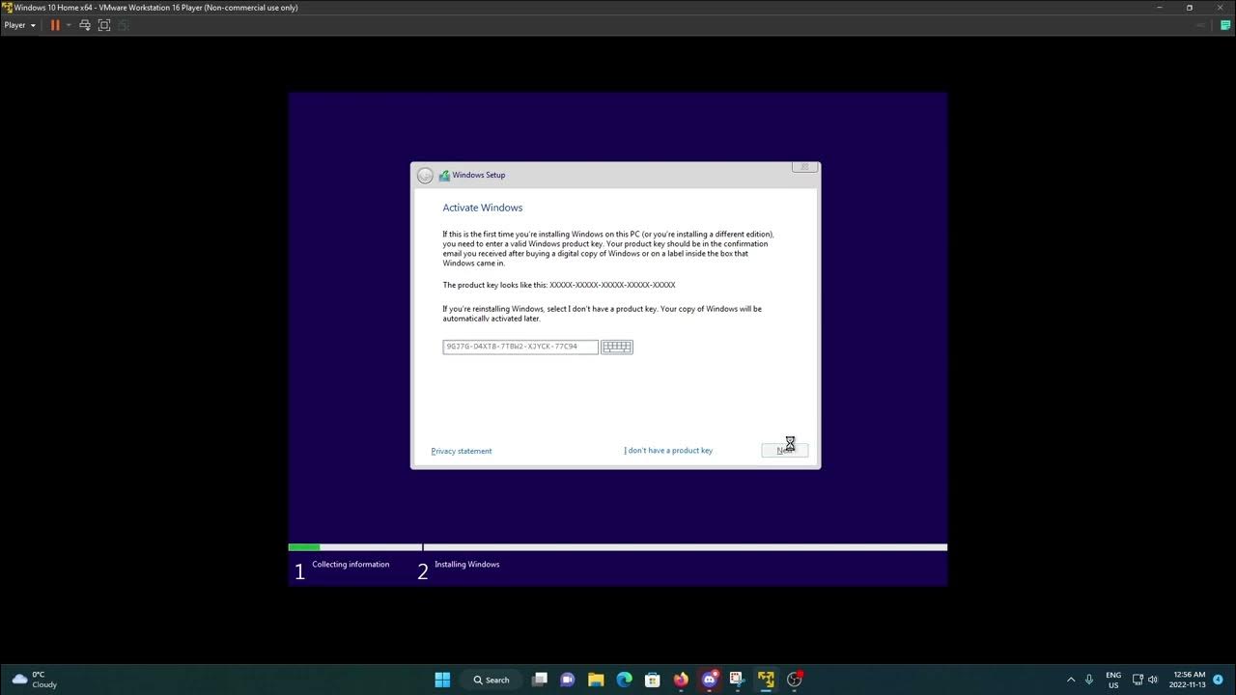Click the product key input field
Screen dimensions: 1236x695
coord(520,347)
